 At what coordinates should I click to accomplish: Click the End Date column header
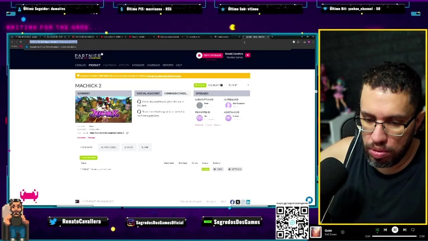[x=183, y=163]
